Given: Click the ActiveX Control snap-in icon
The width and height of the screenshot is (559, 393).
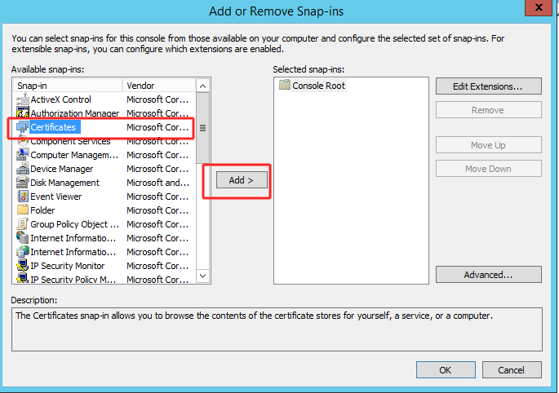Looking at the screenshot, I should (22, 99).
